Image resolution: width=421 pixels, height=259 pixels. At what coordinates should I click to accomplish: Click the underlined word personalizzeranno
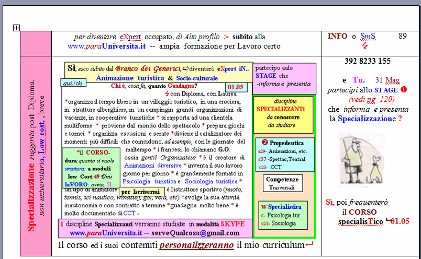click(196, 245)
